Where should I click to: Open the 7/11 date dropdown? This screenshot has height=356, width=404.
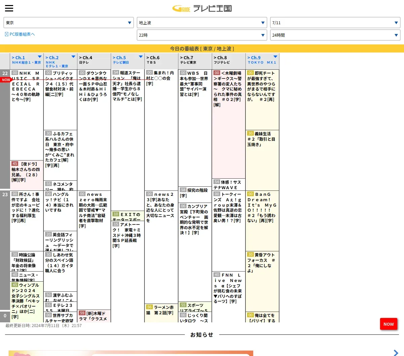(335, 23)
